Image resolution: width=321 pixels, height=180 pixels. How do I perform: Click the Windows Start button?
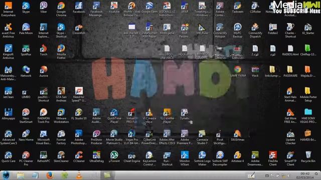coord(6,175)
